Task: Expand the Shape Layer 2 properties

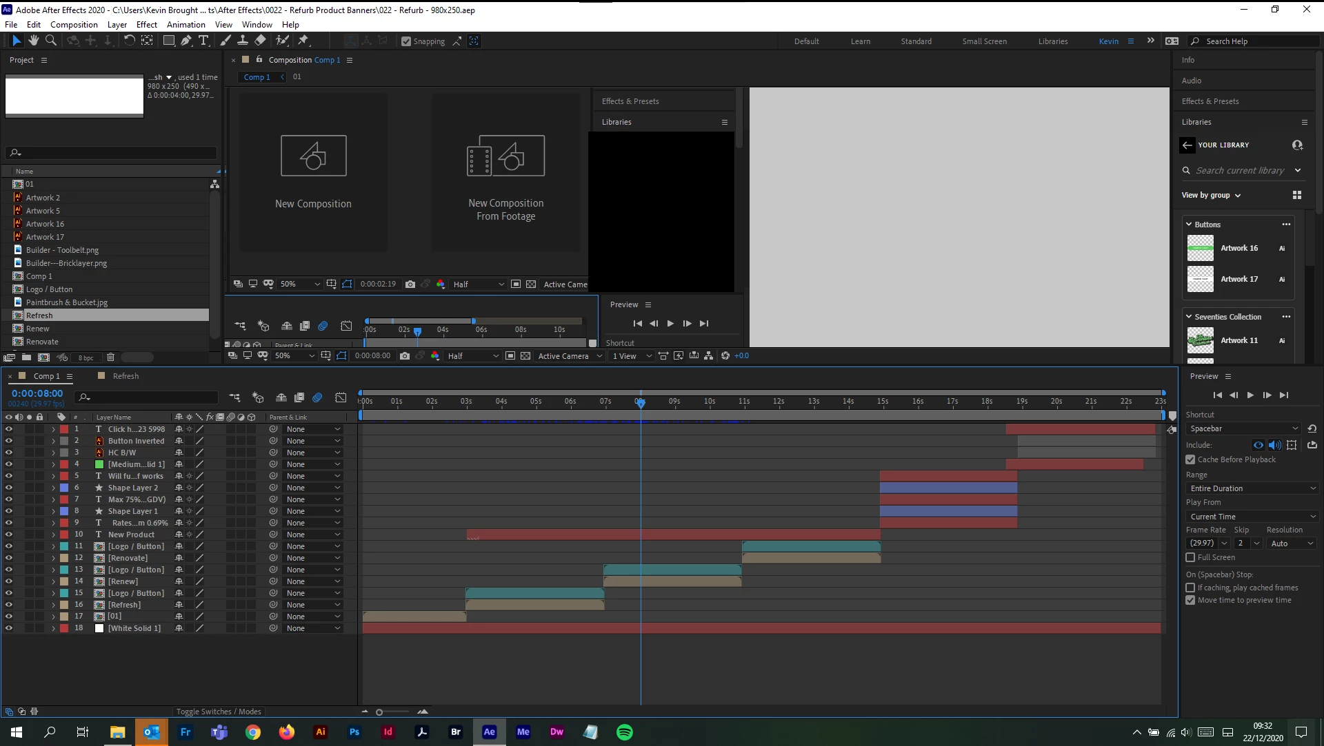Action: point(53,488)
